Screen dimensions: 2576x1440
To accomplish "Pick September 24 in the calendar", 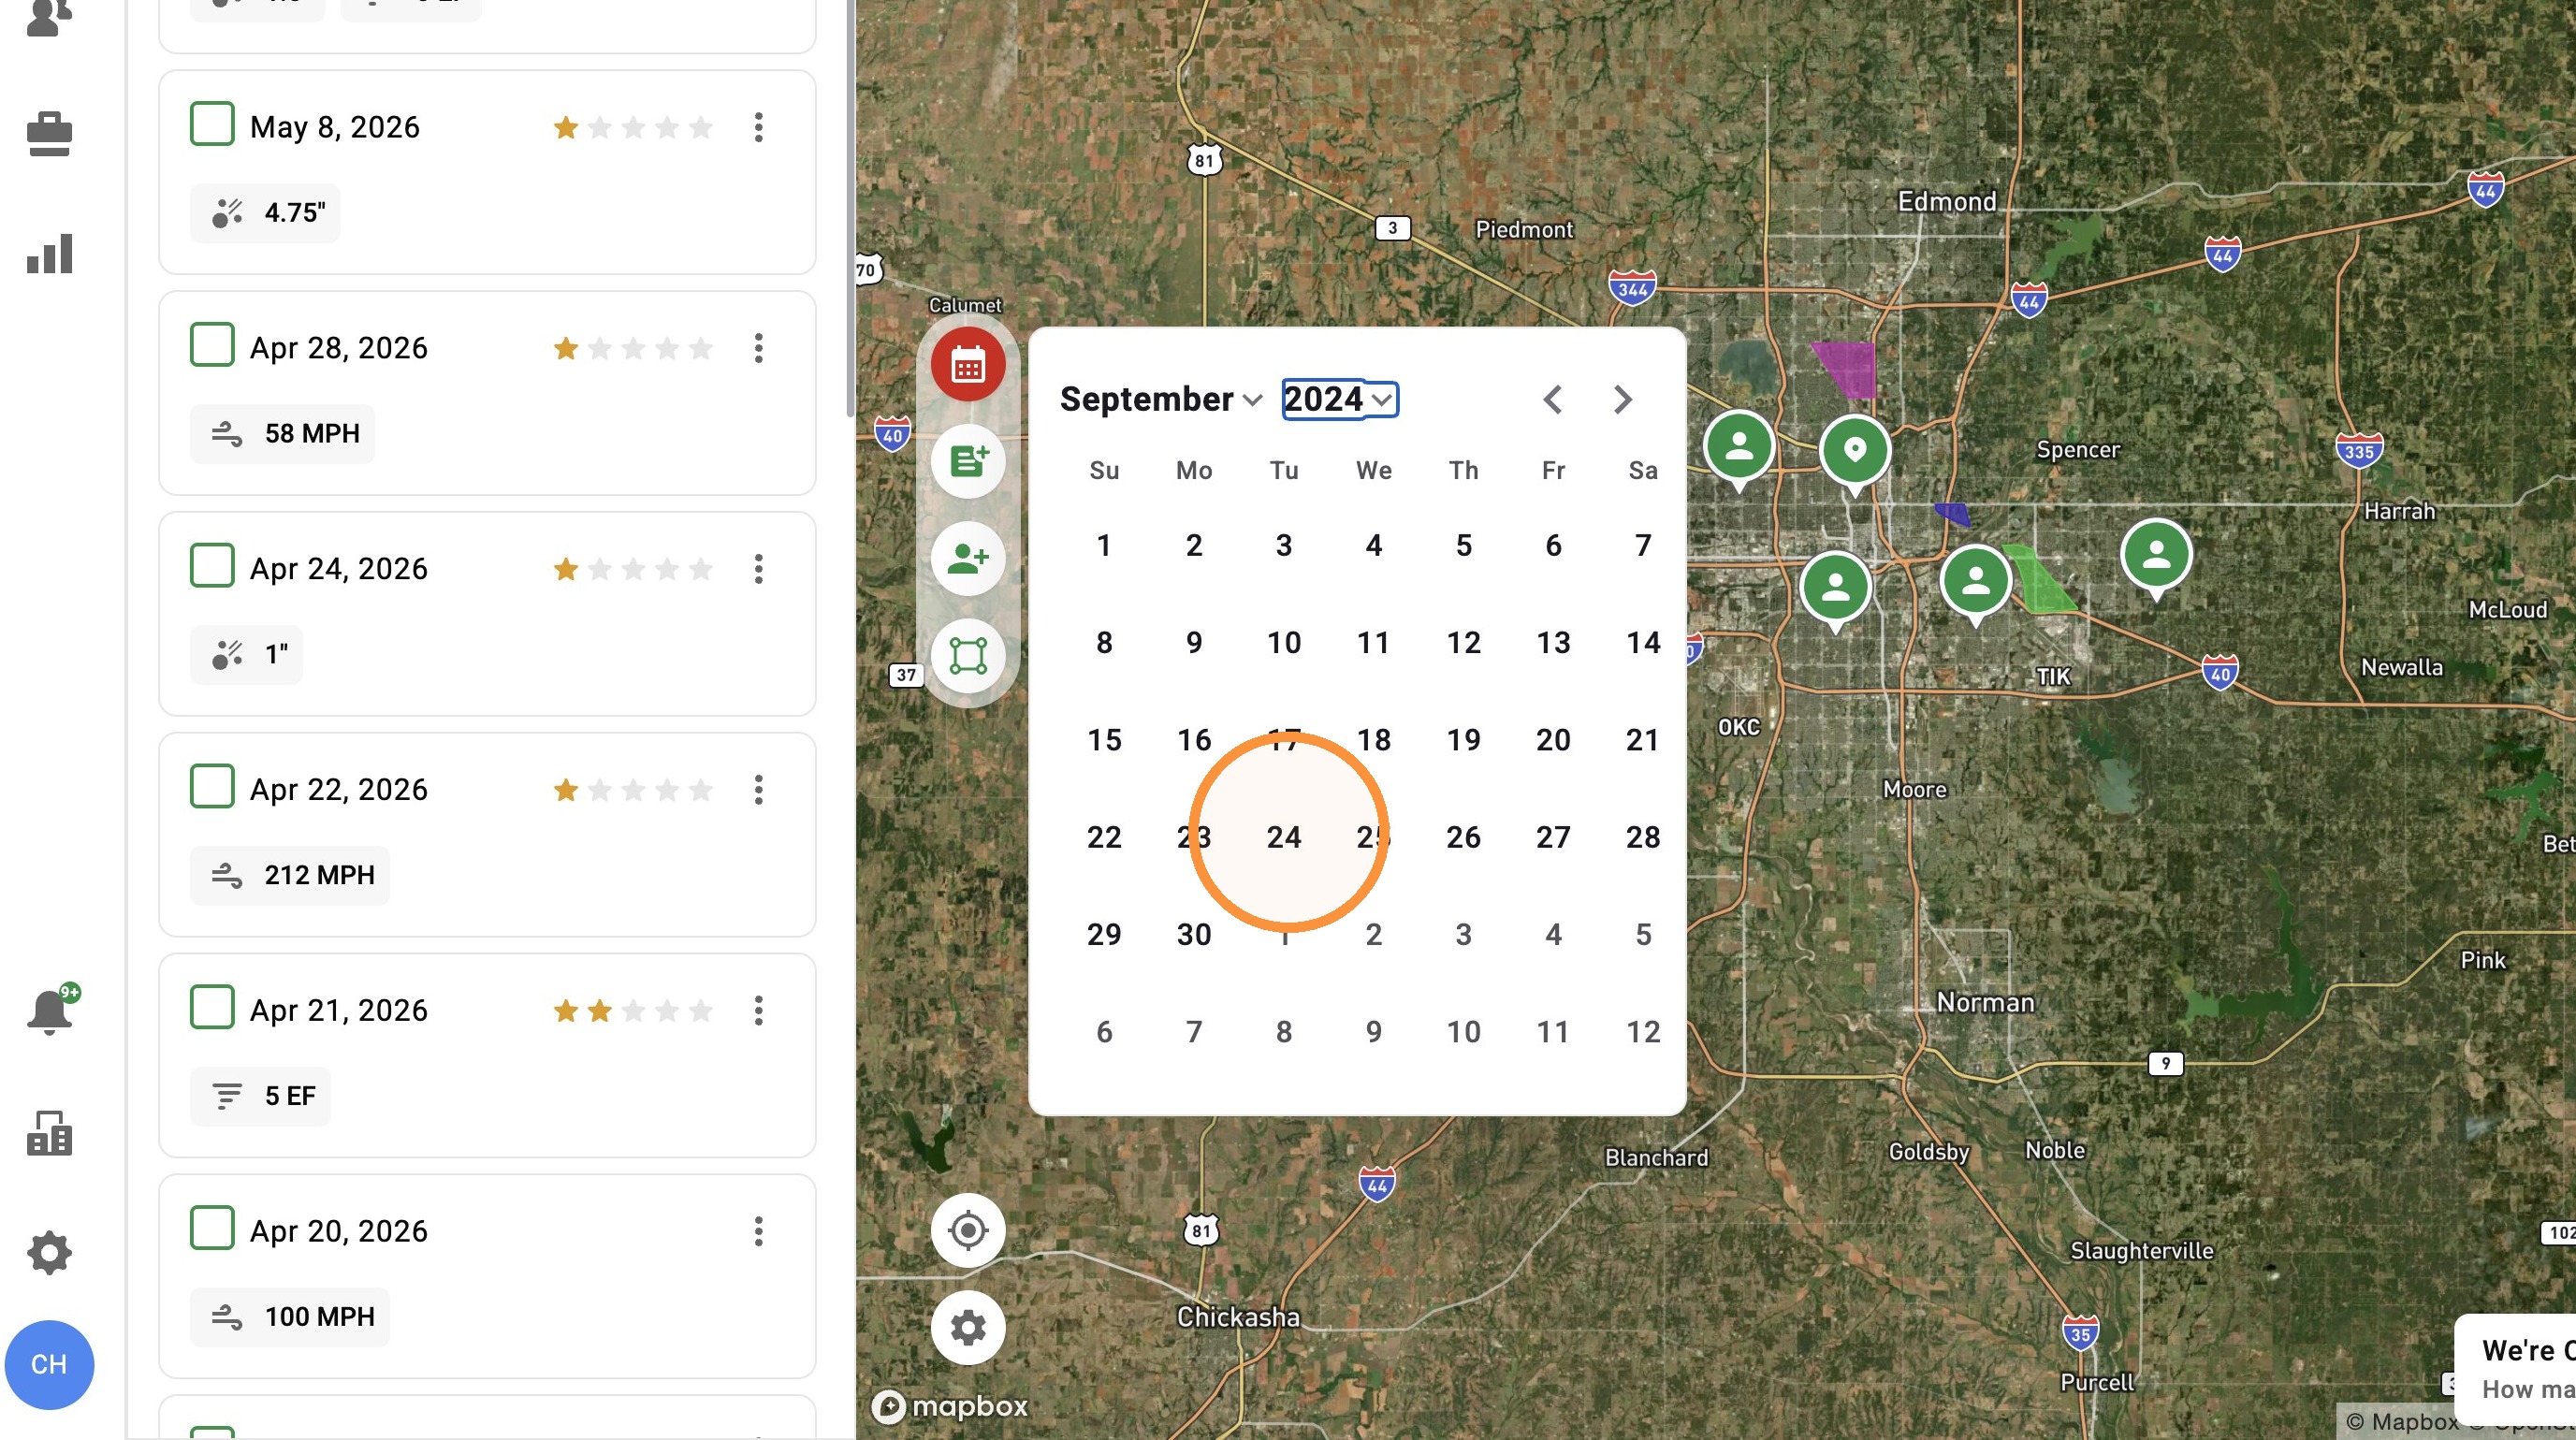I will tap(1284, 837).
